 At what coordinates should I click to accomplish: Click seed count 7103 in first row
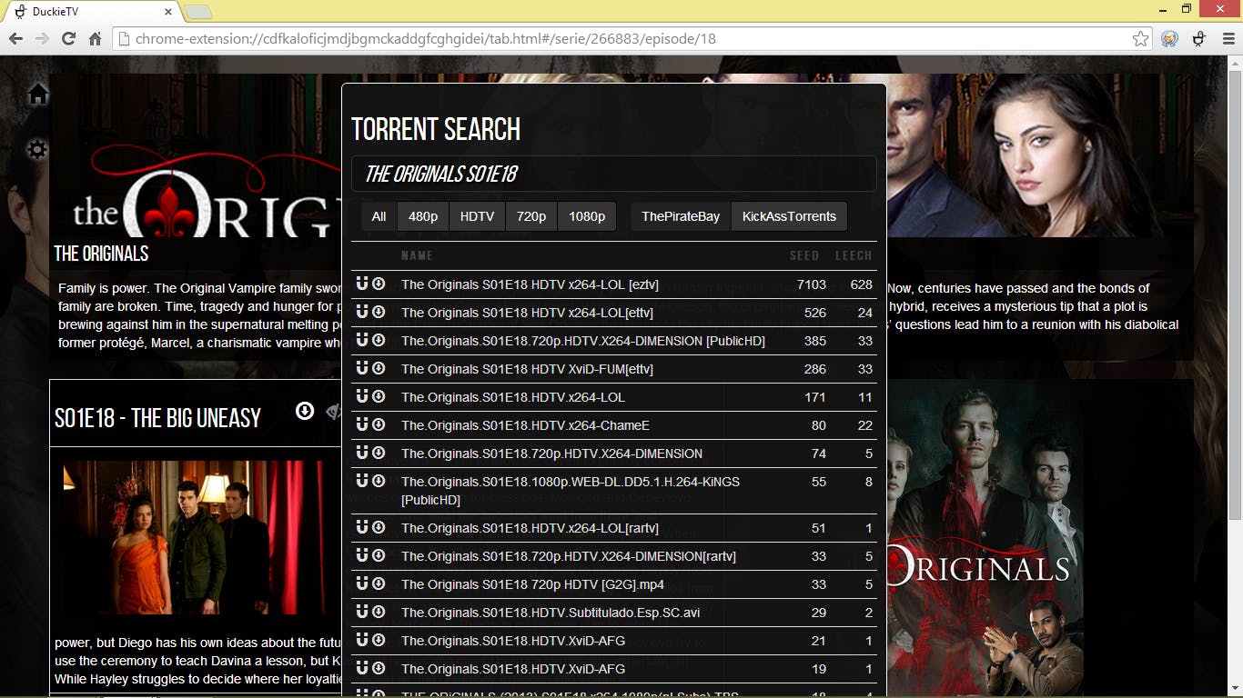(x=811, y=284)
